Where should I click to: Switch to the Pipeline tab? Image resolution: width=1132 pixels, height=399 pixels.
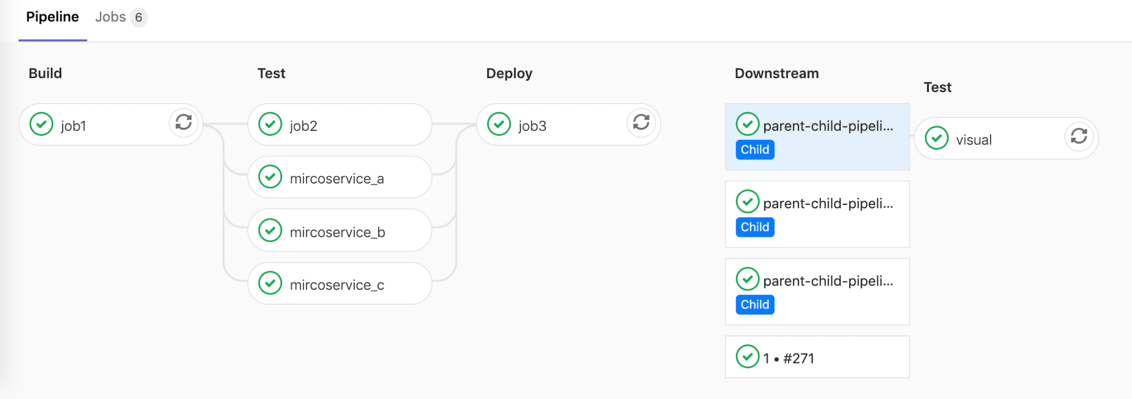pyautogui.click(x=53, y=17)
